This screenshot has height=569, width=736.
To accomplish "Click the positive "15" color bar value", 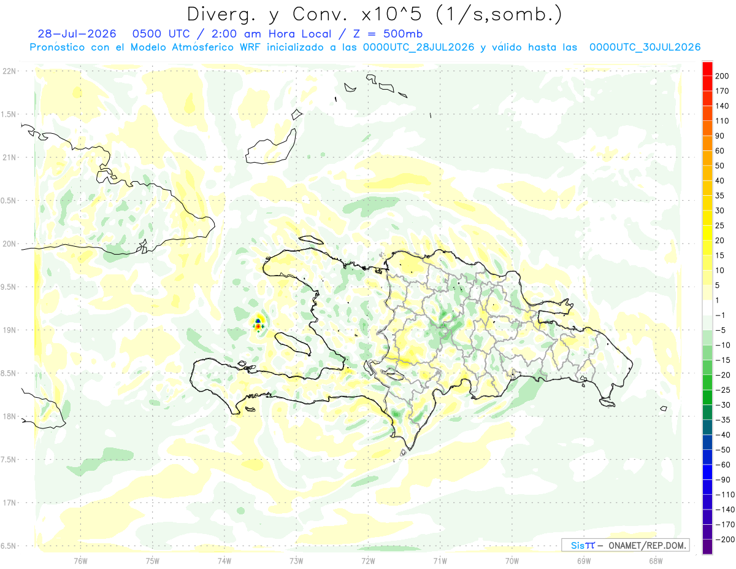I will click(x=720, y=255).
